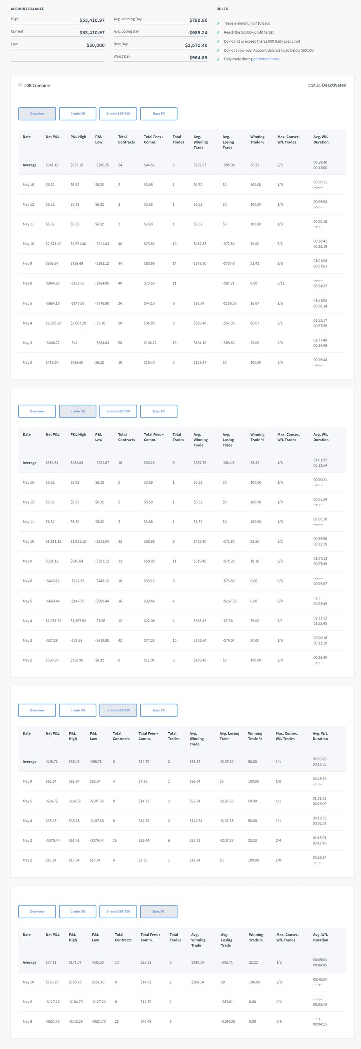361x1049 pixels.
Task: Click the highlighted Overview tab in the 50K Combine panel
Action: tap(37, 114)
